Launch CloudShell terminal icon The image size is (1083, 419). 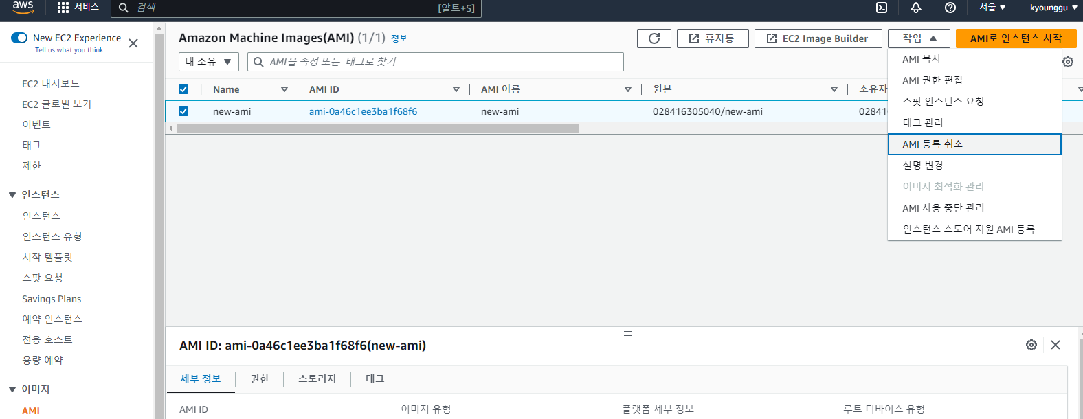tap(882, 8)
